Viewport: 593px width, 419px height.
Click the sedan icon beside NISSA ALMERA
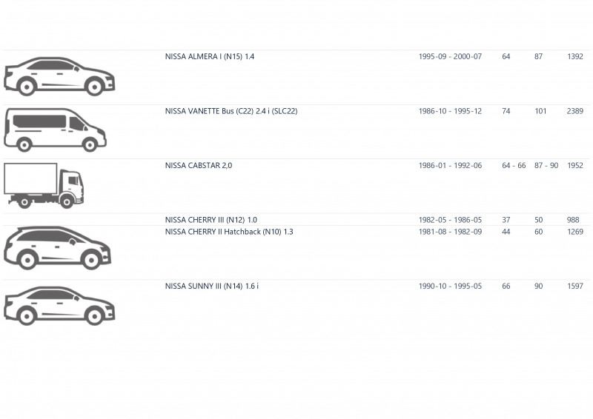click(59, 77)
